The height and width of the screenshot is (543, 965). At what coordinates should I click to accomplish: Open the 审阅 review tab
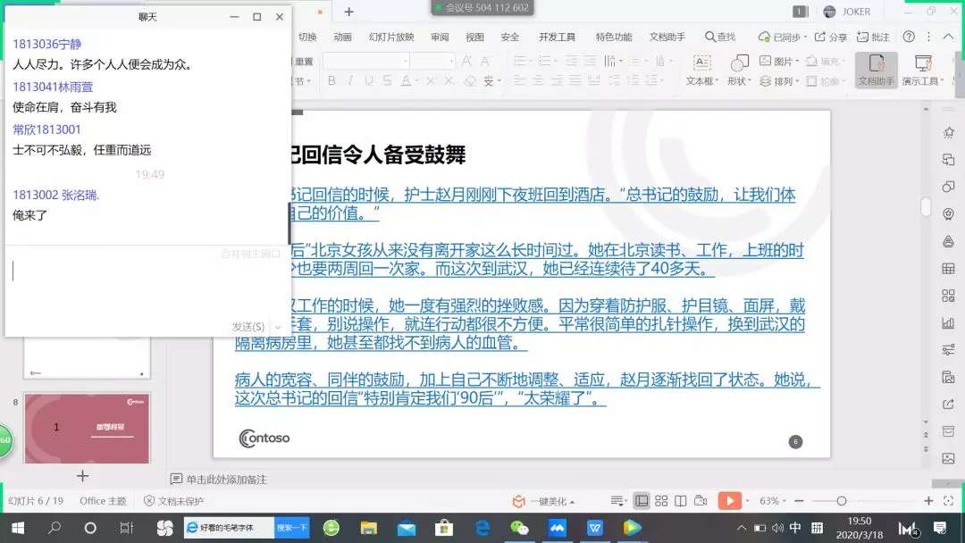click(440, 38)
